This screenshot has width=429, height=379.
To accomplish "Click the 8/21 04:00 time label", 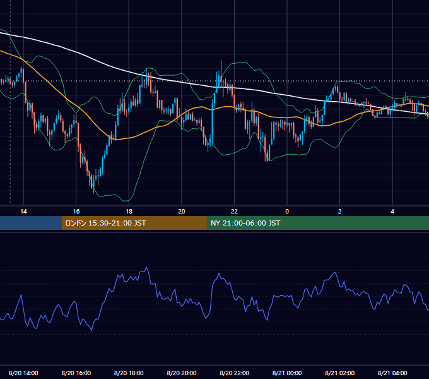I will [392, 373].
